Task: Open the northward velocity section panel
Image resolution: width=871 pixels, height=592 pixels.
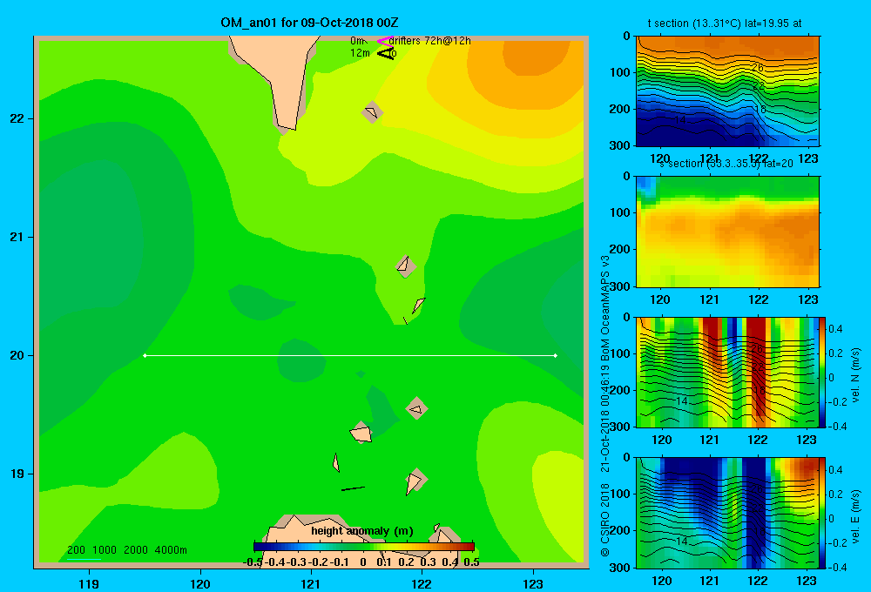Action: click(726, 372)
